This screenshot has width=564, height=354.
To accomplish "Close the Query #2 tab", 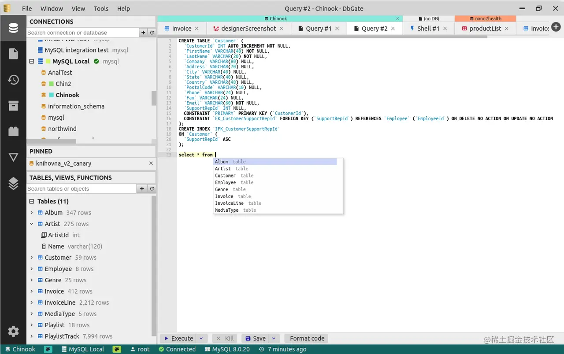I will (393, 28).
